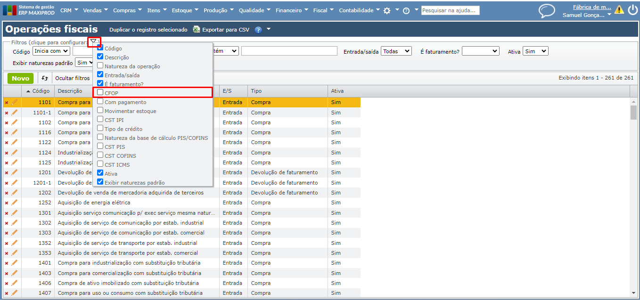Screen dimensions: 640x300
Task: Expand the É faturamento? dropdown
Action: click(x=480, y=51)
